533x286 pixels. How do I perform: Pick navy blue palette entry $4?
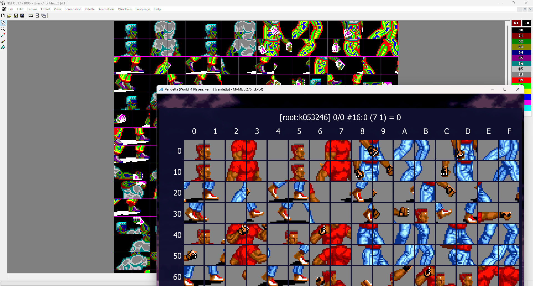(521, 52)
